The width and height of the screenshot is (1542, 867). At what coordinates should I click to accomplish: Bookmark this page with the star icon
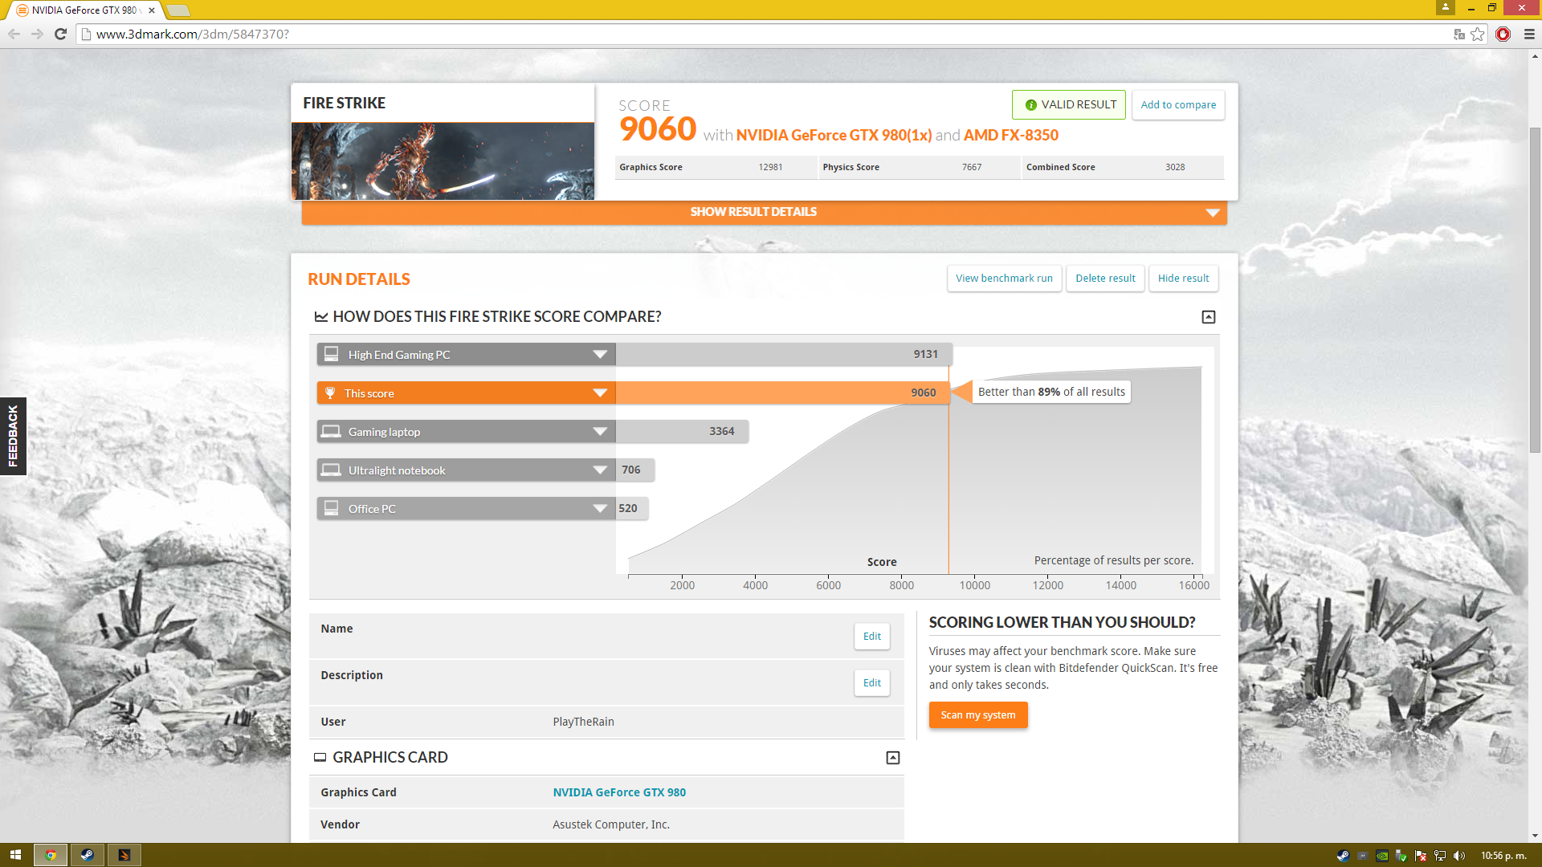(x=1478, y=34)
